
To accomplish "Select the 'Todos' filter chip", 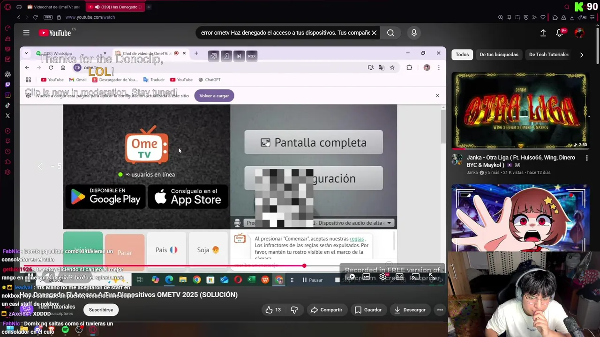I will pos(462,54).
